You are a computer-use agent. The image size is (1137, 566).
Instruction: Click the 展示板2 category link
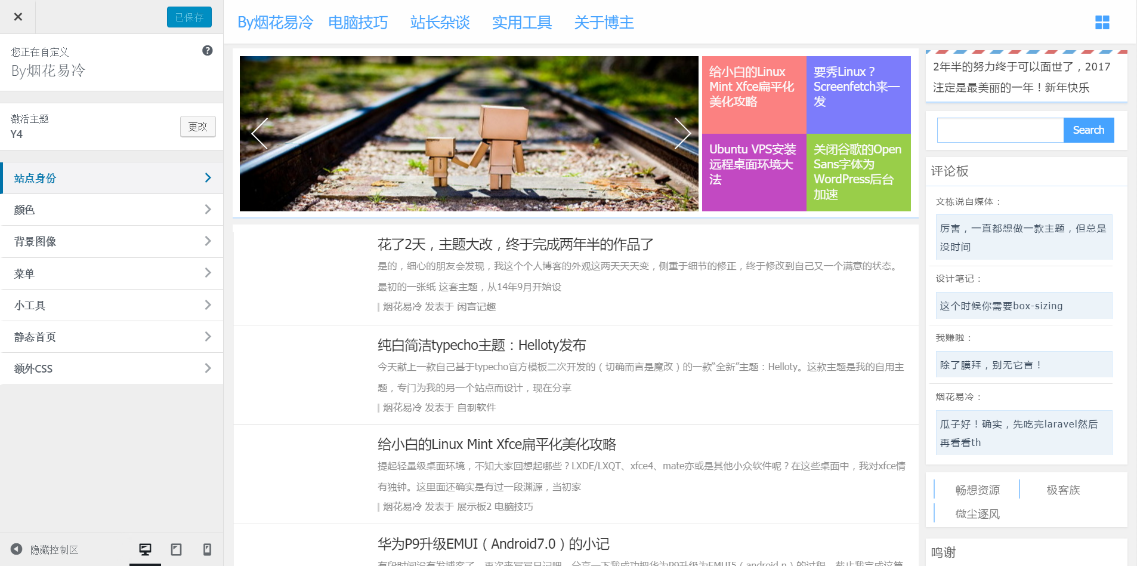pyautogui.click(x=474, y=507)
